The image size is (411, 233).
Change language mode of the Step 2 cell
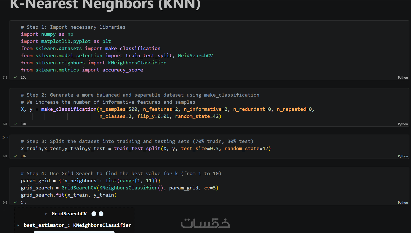[403, 124]
